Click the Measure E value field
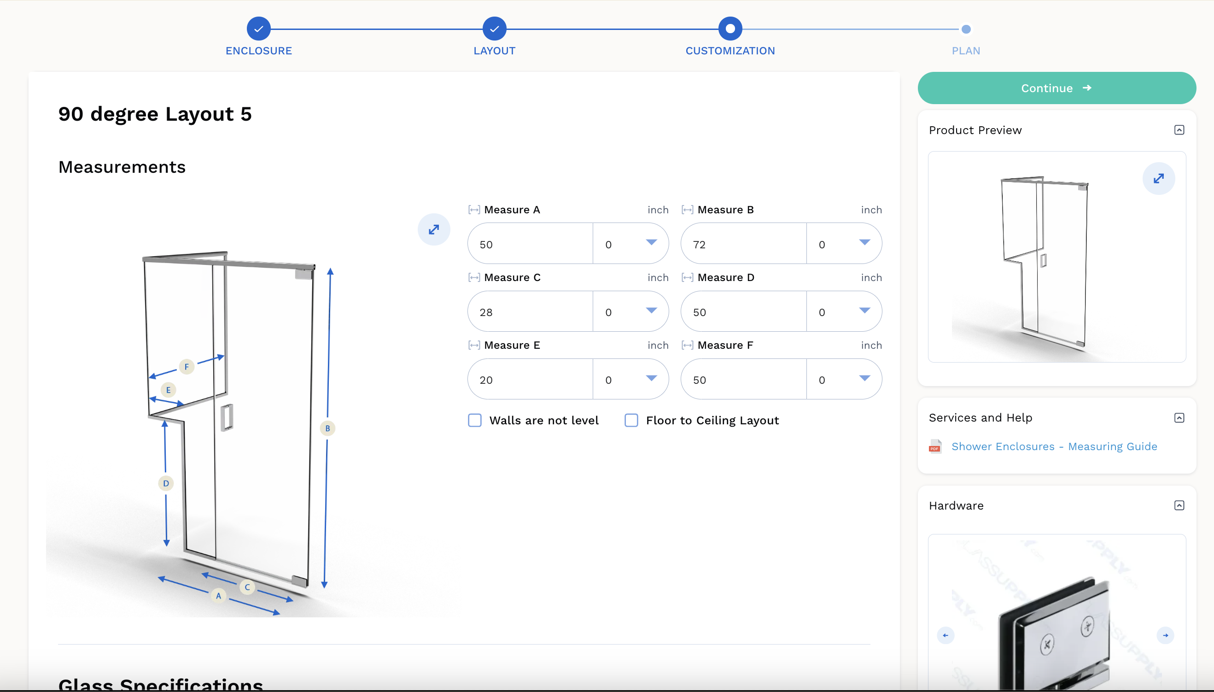The height and width of the screenshot is (692, 1214). tap(531, 379)
